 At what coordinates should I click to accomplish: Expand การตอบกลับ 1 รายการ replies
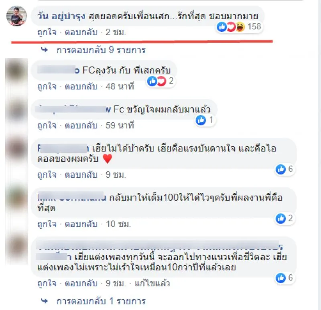pos(101,301)
